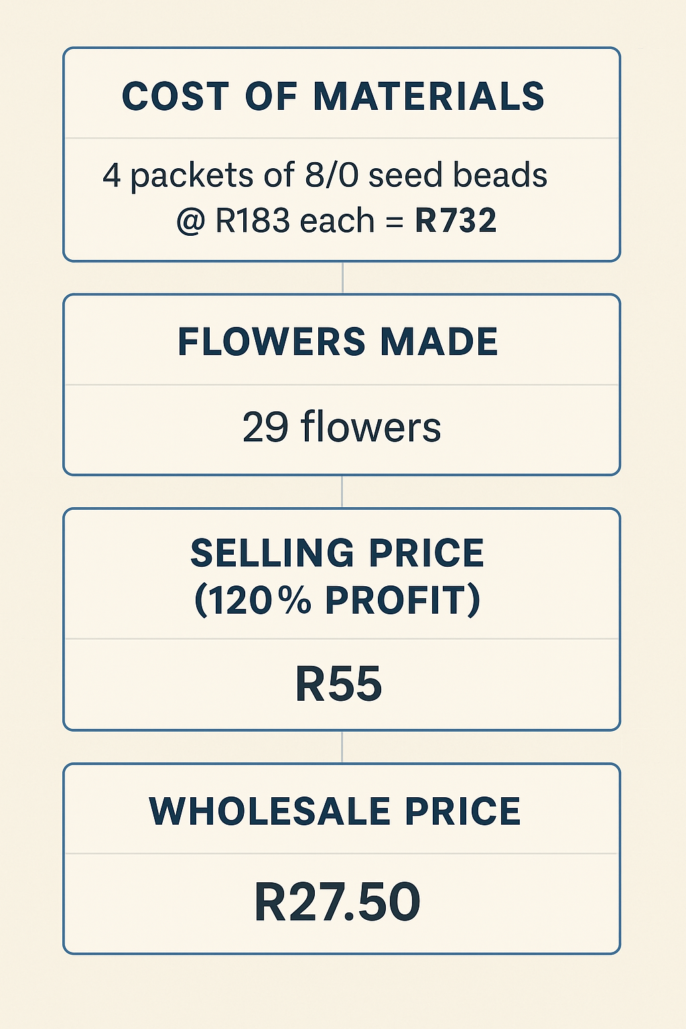Click the equals sign before R732
This screenshot has width=686, height=1029.
[395, 221]
